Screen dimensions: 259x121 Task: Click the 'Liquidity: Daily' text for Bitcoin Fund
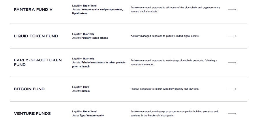(x=80, y=87)
